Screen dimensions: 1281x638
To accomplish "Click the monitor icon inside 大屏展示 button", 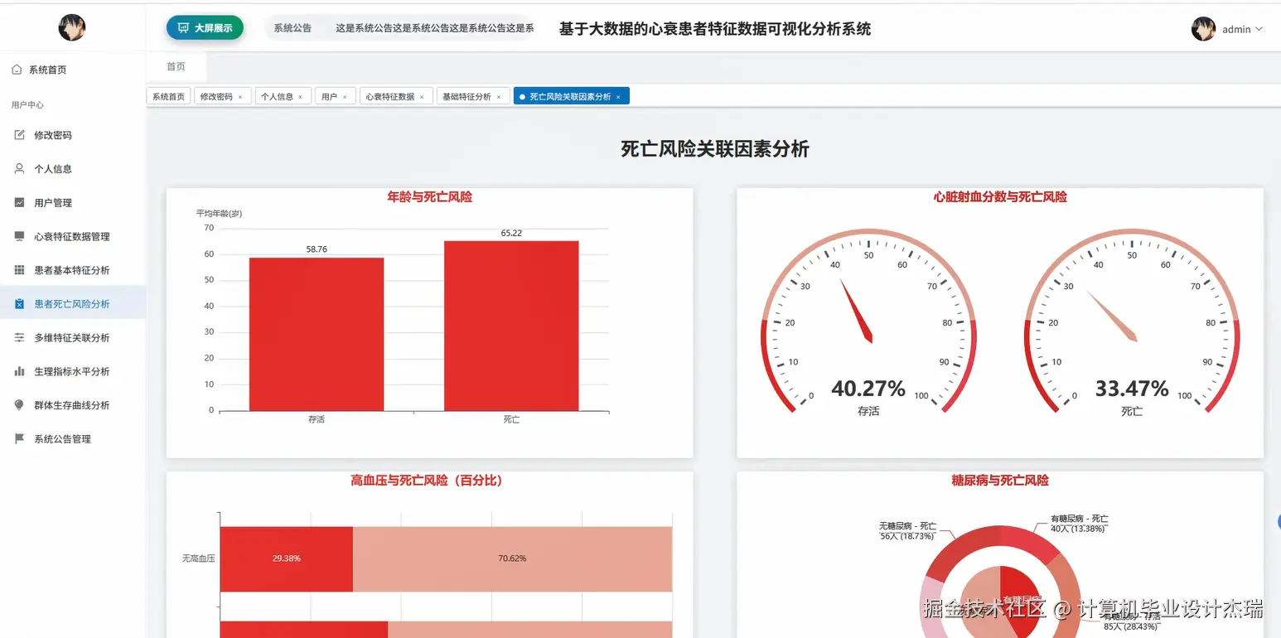I will pos(183,27).
